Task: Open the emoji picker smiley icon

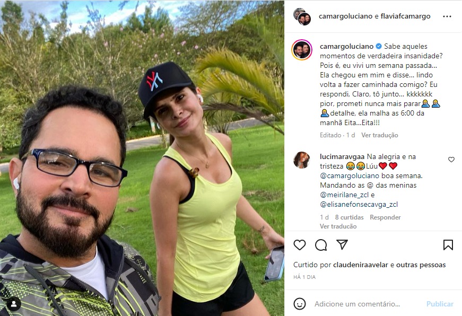Action: [x=300, y=304]
